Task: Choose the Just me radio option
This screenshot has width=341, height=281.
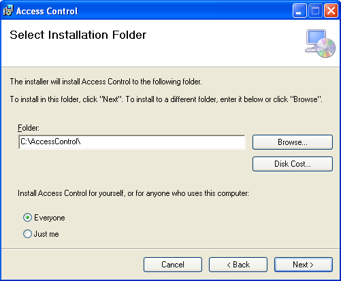Action: [x=27, y=234]
